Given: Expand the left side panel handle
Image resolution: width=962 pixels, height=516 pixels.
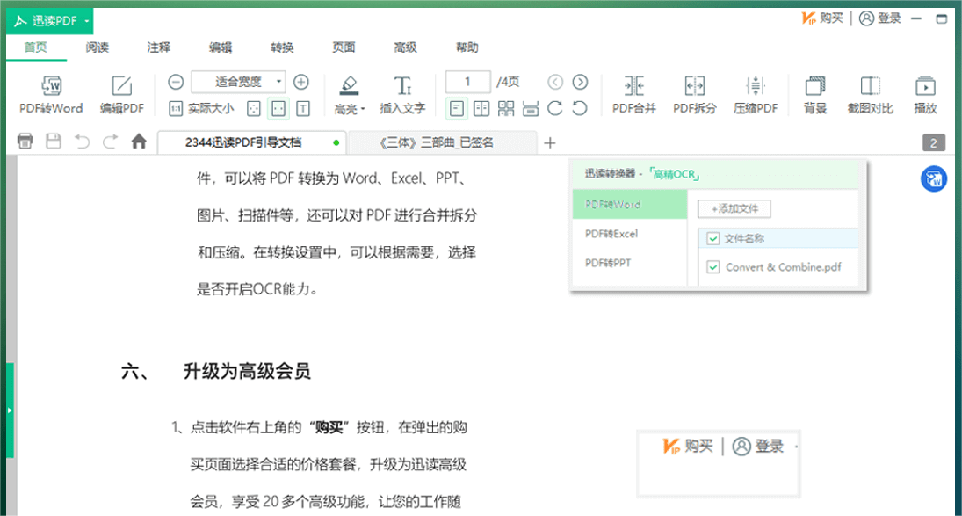Looking at the screenshot, I should (x=10, y=410).
